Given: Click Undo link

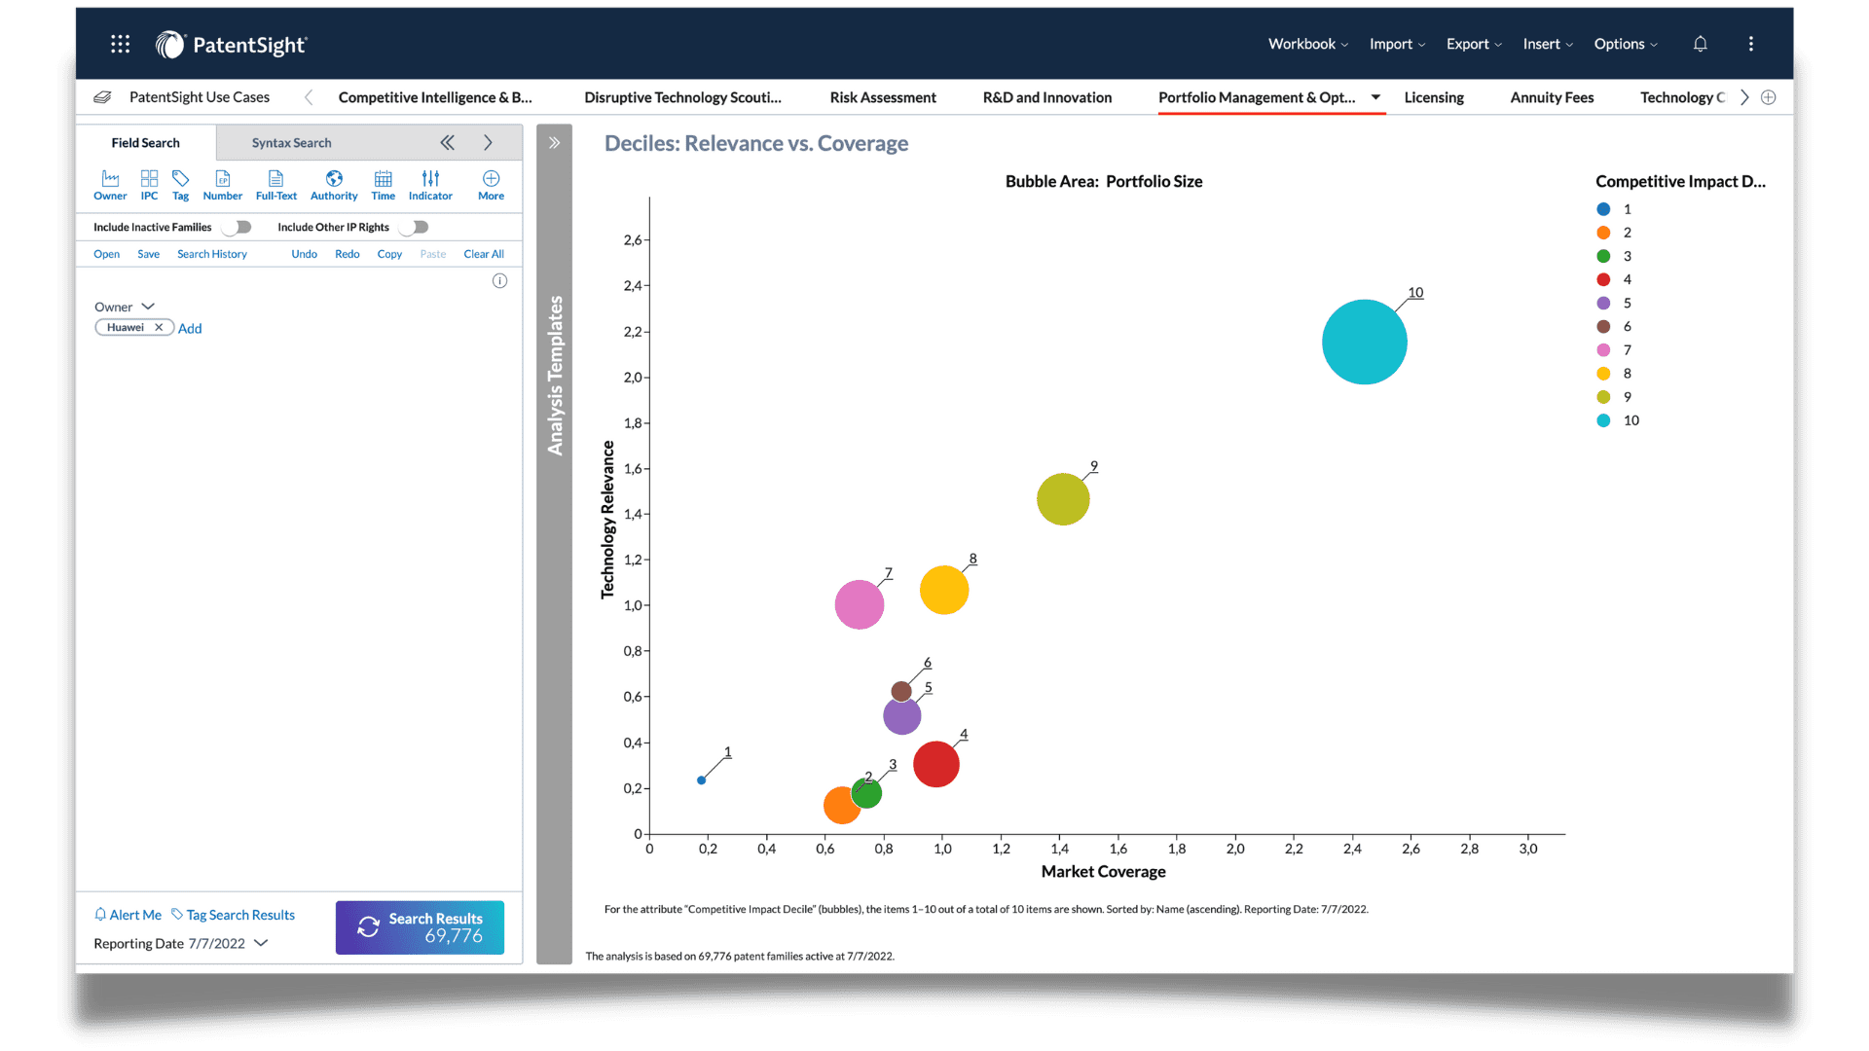Looking at the screenshot, I should coord(304,254).
